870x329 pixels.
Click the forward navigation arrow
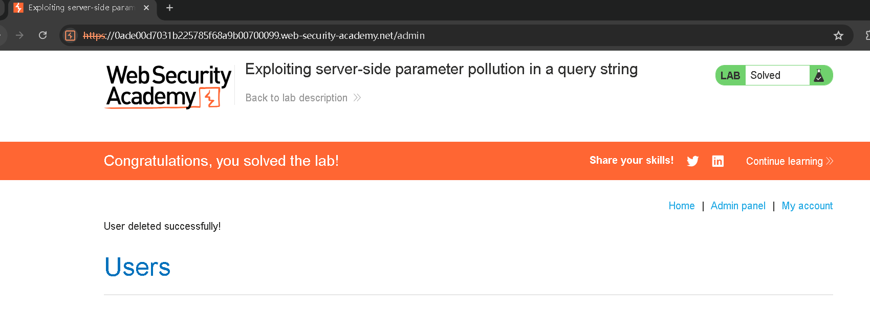click(x=19, y=35)
